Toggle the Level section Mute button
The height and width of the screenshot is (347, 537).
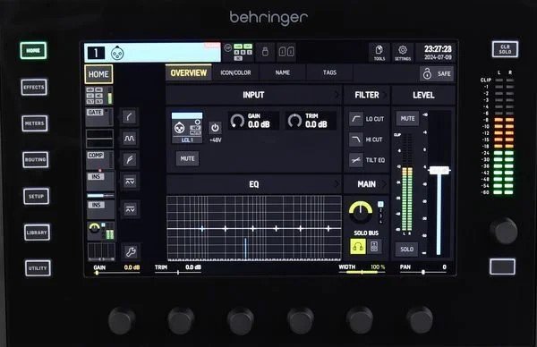[407, 119]
